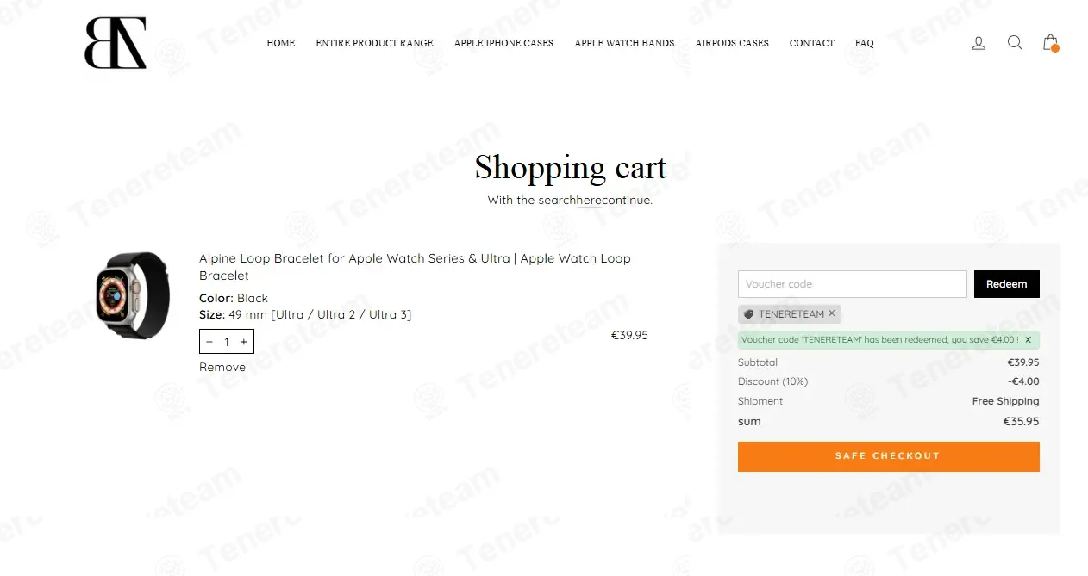Remove the Alpine Loop Bracelet from cart

pos(222,368)
